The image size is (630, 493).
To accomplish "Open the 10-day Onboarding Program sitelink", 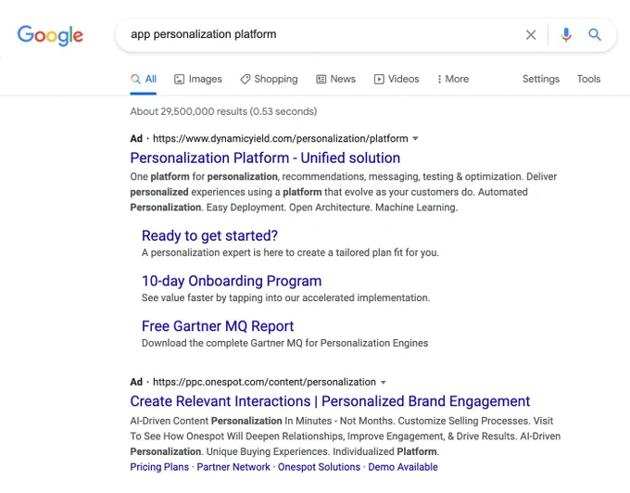I will (232, 281).
